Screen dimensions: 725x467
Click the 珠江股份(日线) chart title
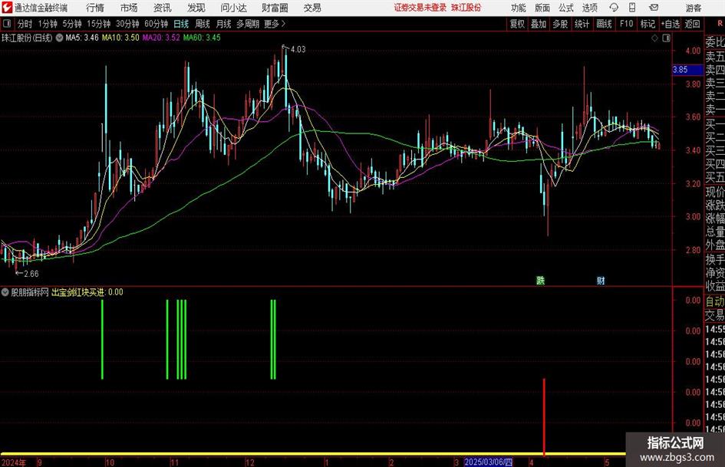click(28, 38)
